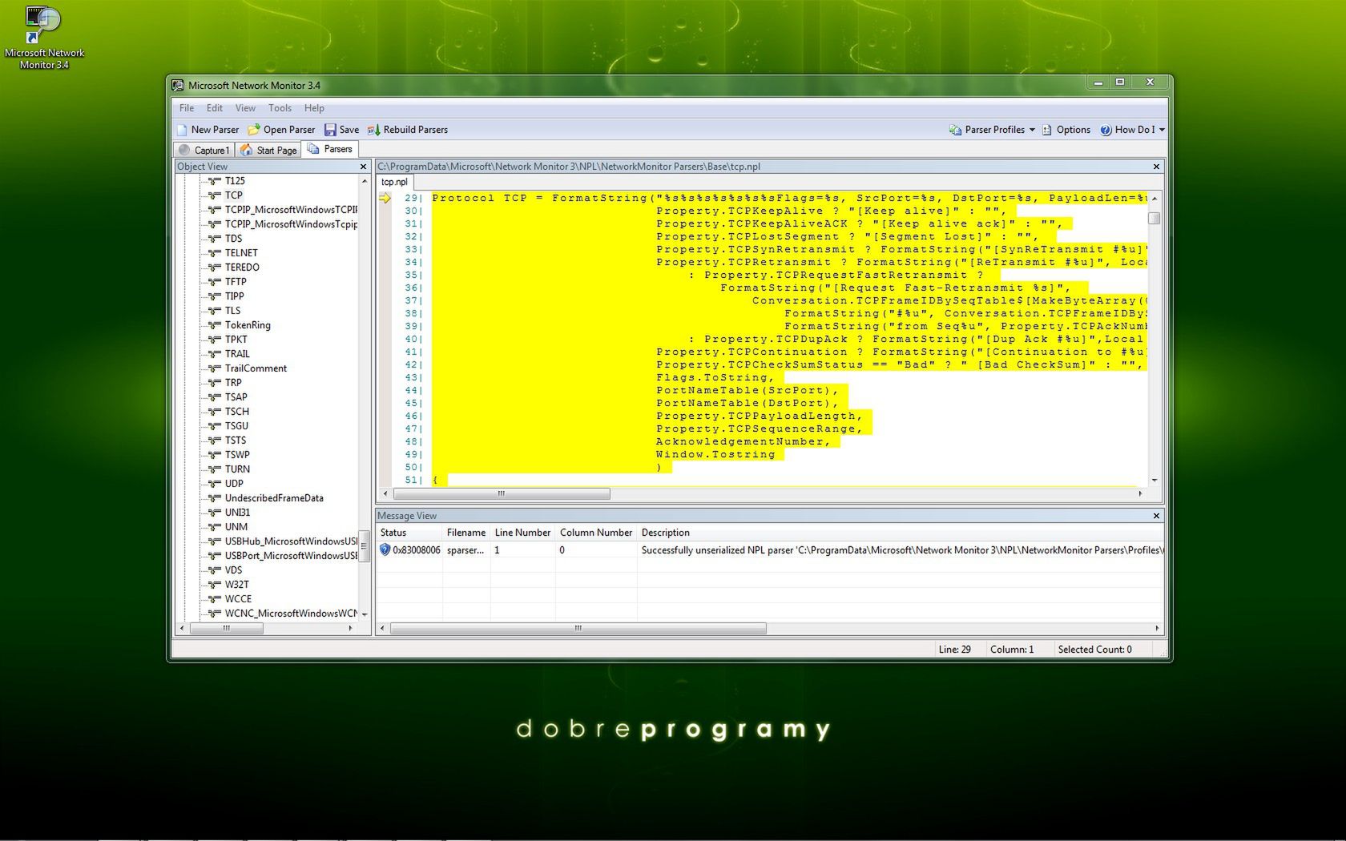The width and height of the screenshot is (1346, 841).
Task: Select the TURN tree item
Action: click(x=237, y=469)
